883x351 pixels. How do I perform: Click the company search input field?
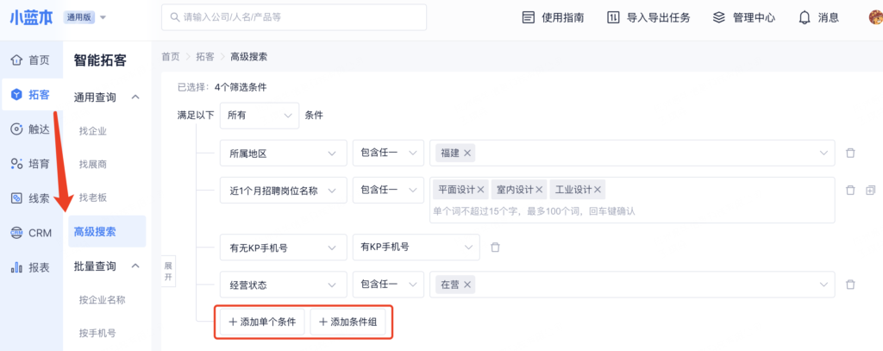click(x=293, y=17)
